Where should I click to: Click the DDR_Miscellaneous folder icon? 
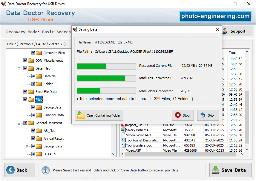coord(31,61)
